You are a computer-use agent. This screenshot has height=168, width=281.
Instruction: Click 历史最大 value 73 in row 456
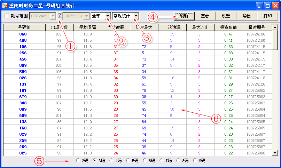144,59
